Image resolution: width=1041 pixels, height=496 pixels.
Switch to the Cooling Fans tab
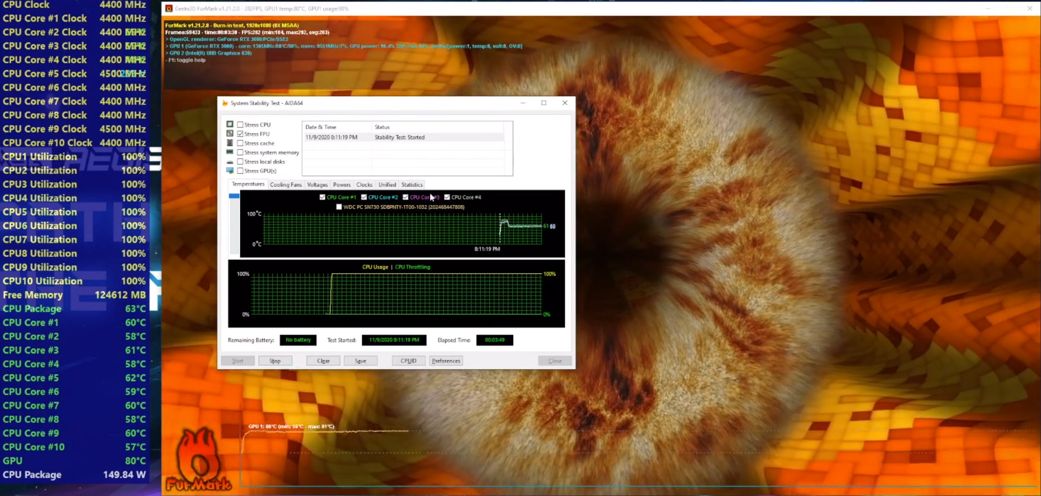(286, 185)
